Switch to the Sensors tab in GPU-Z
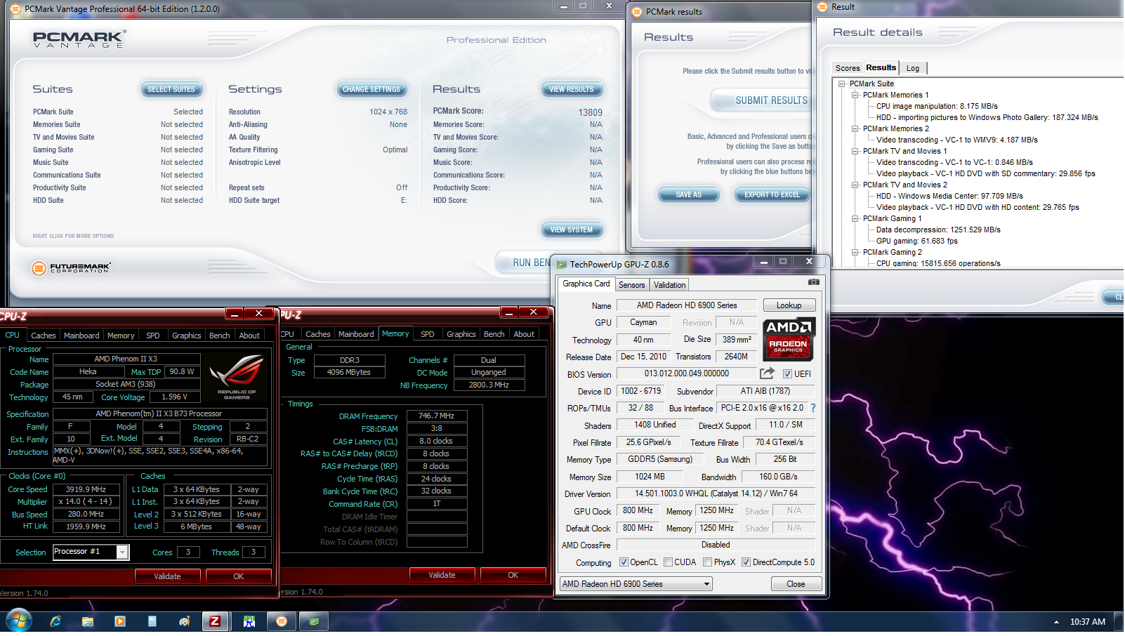1125x636 pixels. point(631,285)
